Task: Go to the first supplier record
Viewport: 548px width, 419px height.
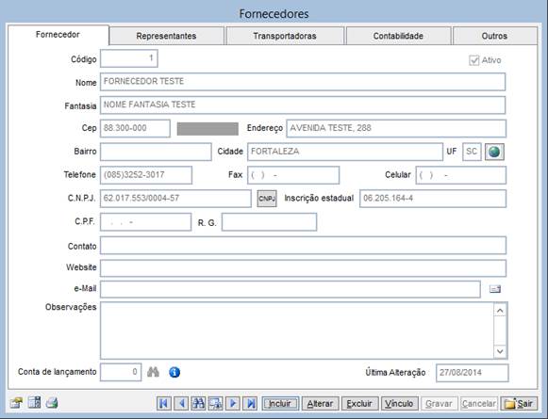Action: 163,404
